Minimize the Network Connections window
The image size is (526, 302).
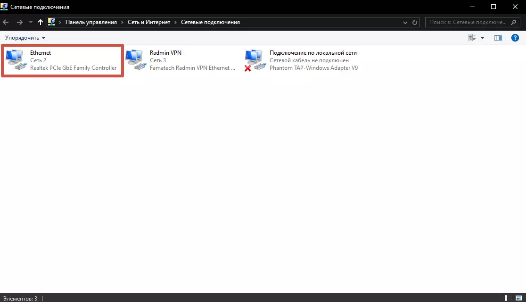point(472,7)
